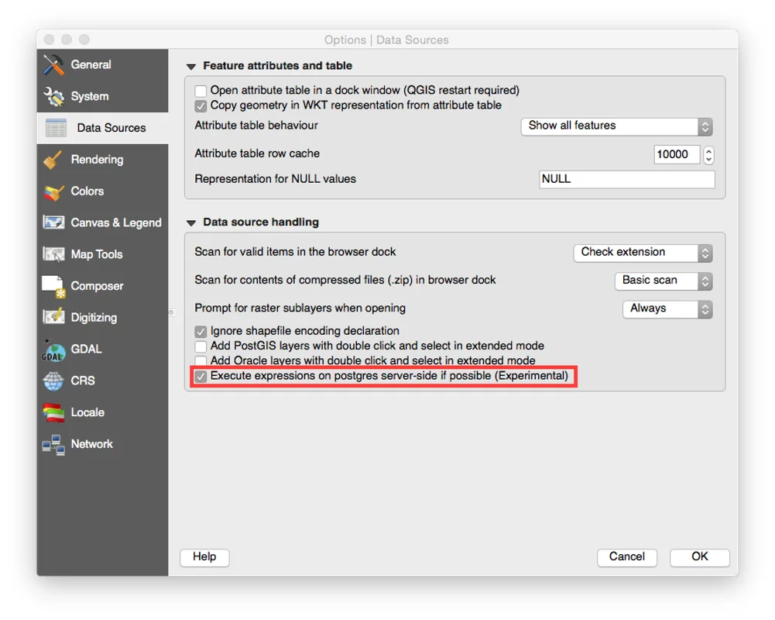This screenshot has height=620, width=775.
Task: Open Rendering settings via paintbrush icon
Action: click(x=53, y=160)
